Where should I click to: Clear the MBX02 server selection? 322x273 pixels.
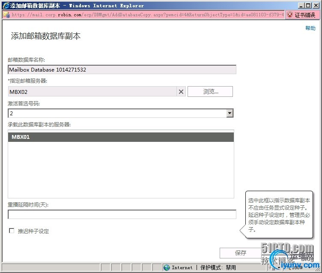[181, 91]
